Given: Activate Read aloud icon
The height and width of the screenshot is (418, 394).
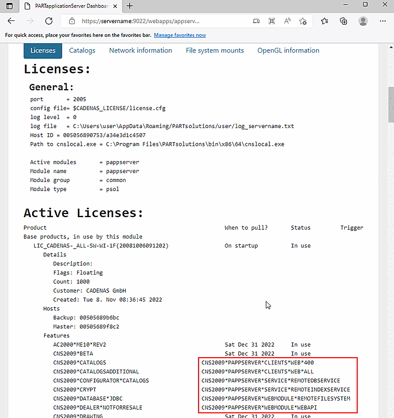Looking at the screenshot, I should [287, 21].
